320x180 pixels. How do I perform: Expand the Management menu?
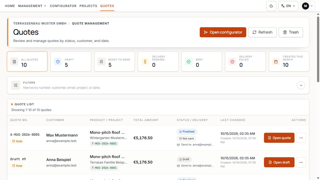32,6
